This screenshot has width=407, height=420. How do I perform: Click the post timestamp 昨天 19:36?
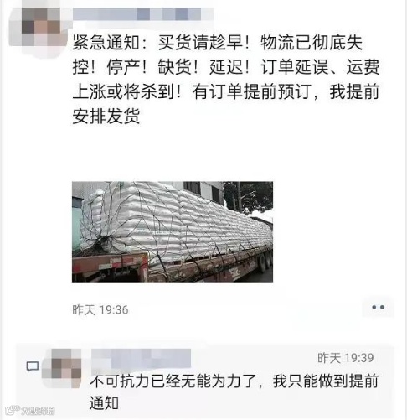(100, 310)
